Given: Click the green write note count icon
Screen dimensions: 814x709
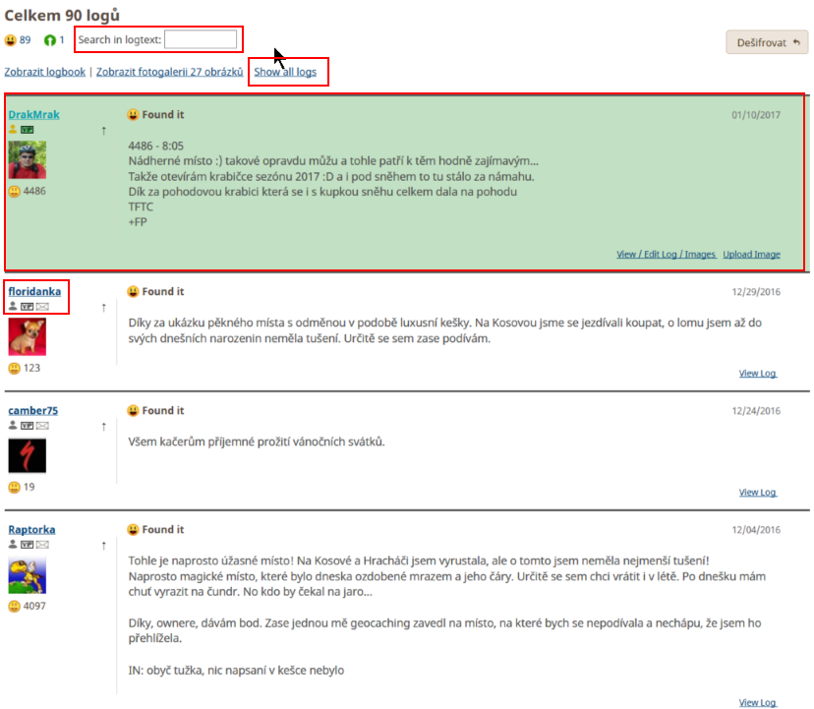Looking at the screenshot, I should (x=50, y=40).
